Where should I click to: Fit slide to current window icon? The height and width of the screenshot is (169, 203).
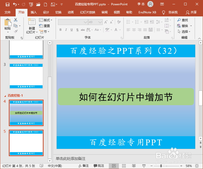coord(197,166)
